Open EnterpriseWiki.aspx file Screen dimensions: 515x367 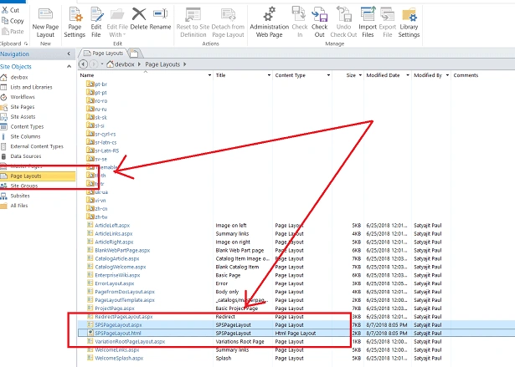click(117, 276)
